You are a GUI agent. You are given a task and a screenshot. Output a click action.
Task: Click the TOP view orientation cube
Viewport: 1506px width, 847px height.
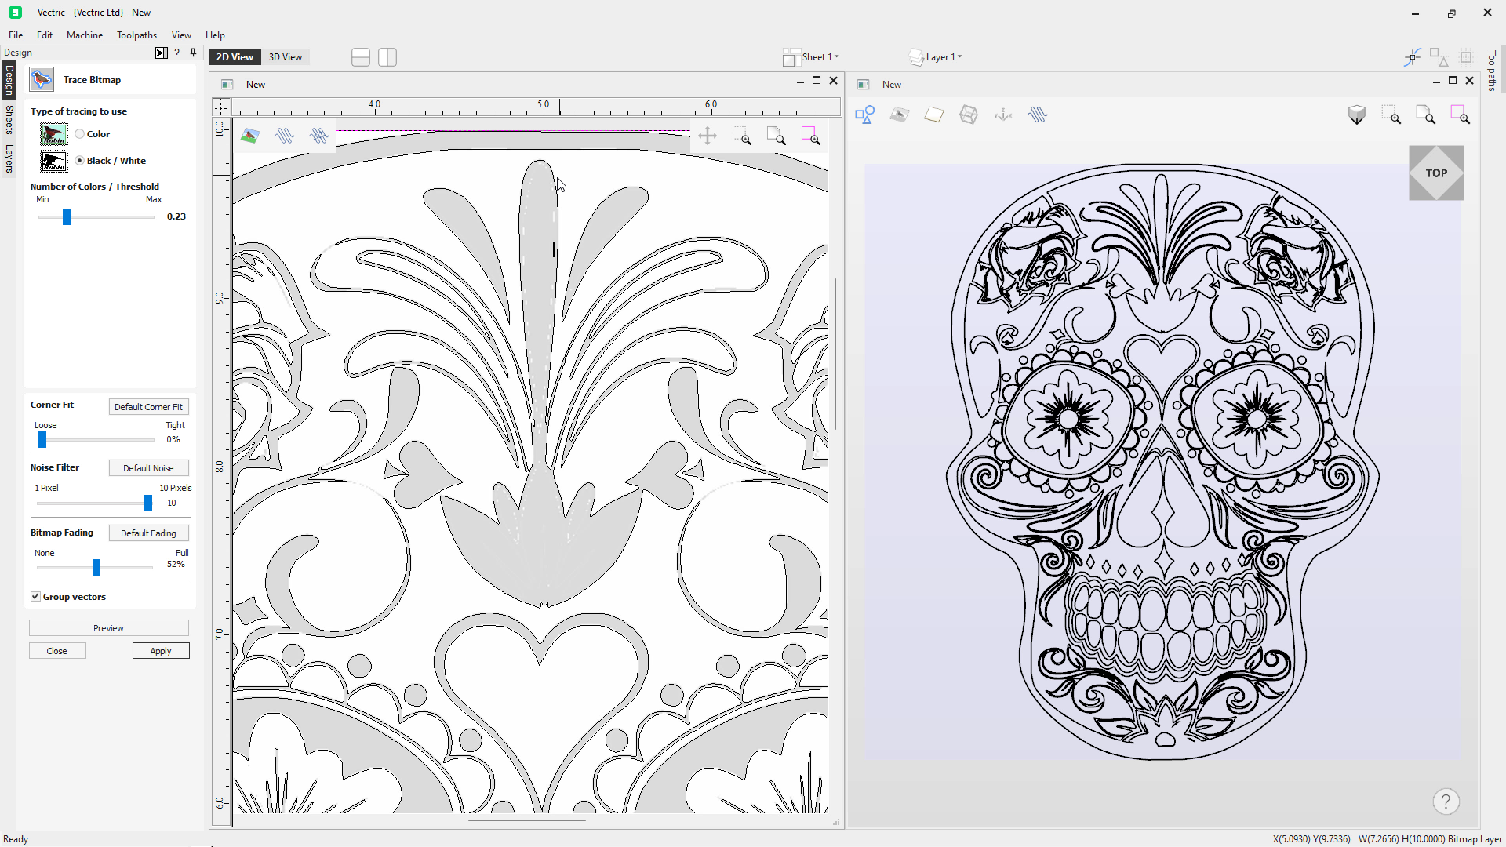pyautogui.click(x=1435, y=173)
